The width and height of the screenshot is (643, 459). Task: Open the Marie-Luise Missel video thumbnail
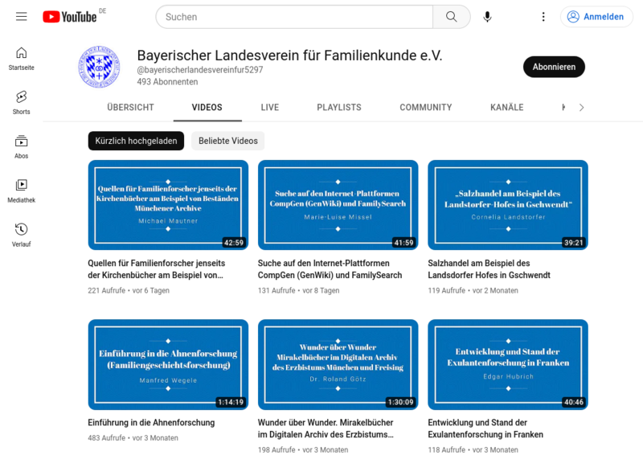point(338,205)
